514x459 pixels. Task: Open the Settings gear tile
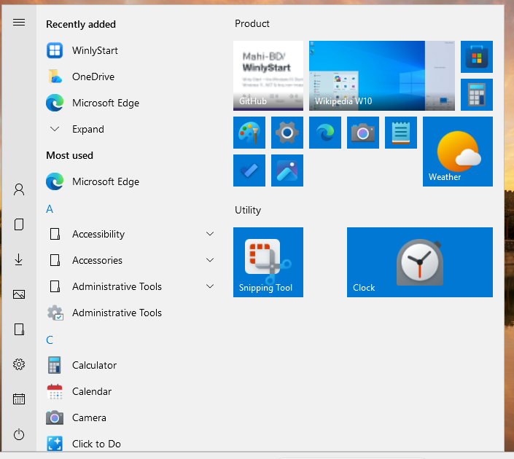[x=287, y=133]
